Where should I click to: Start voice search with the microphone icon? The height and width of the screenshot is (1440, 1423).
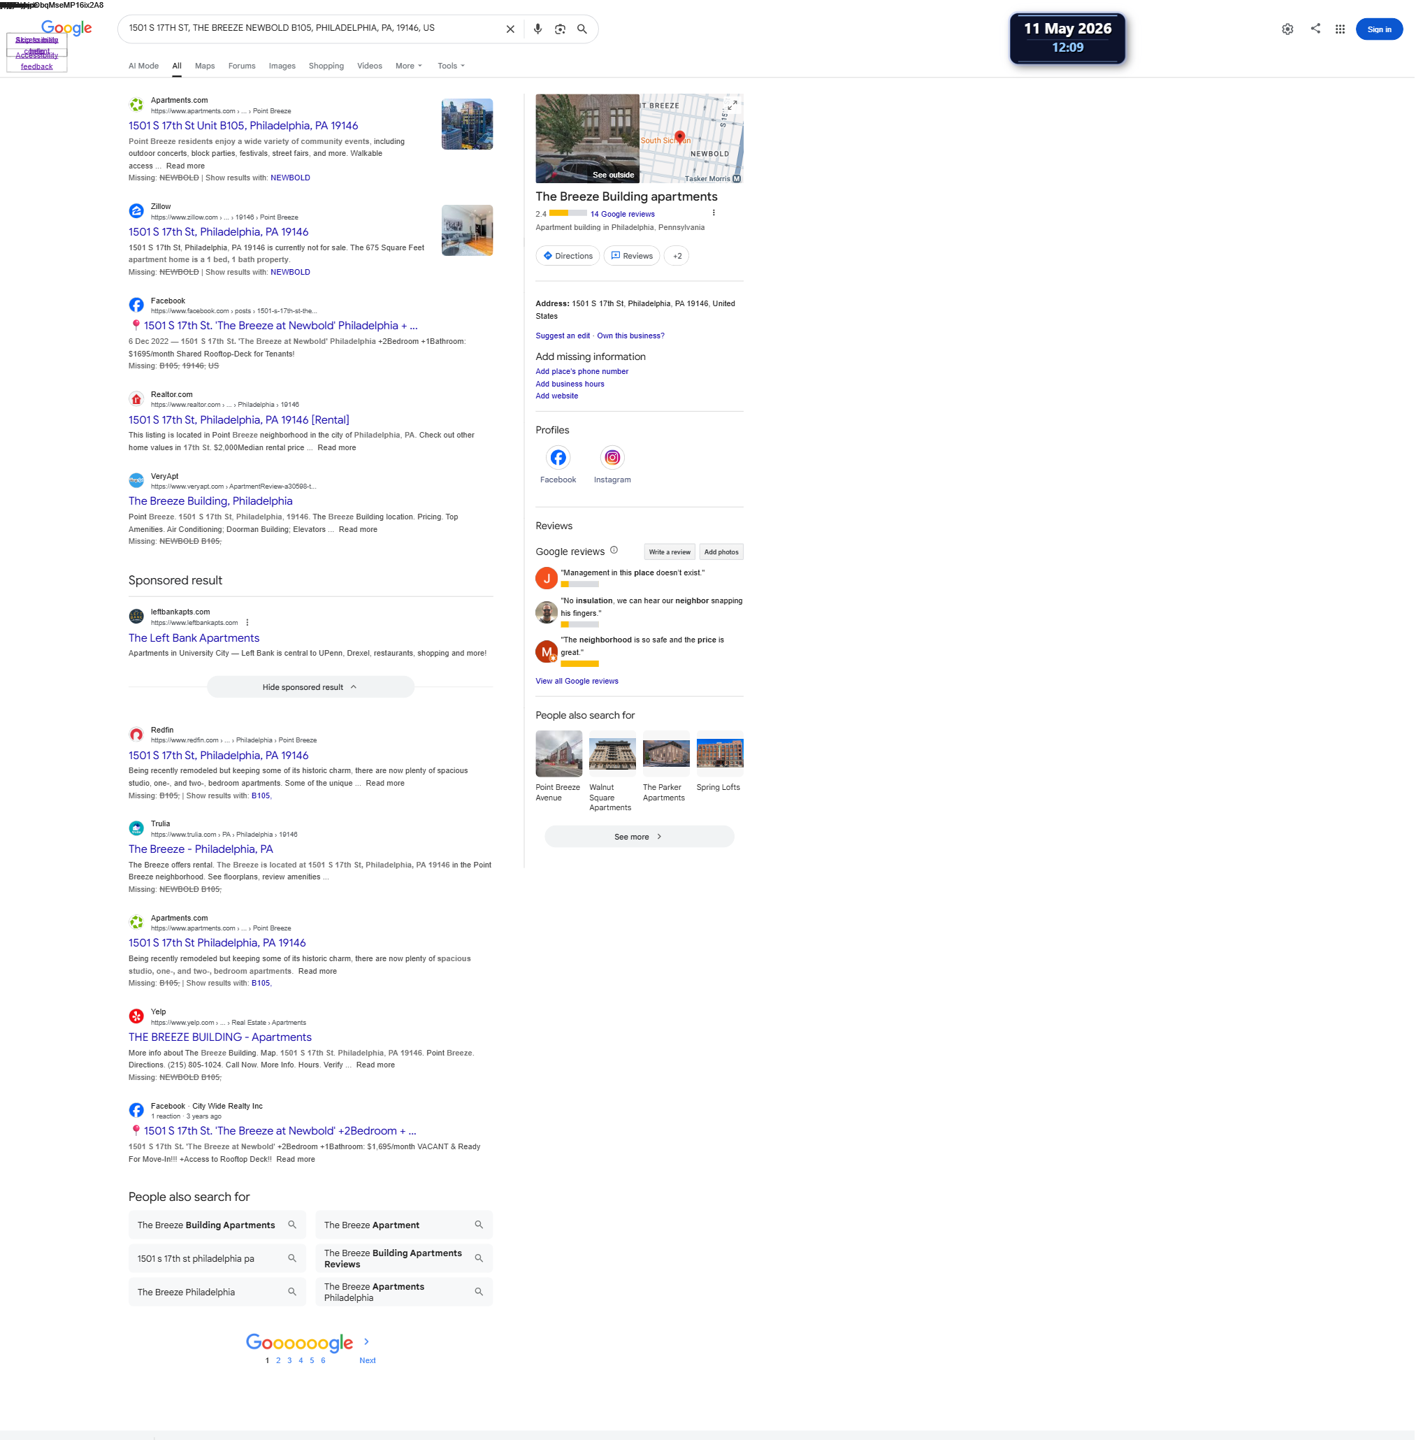coord(537,29)
